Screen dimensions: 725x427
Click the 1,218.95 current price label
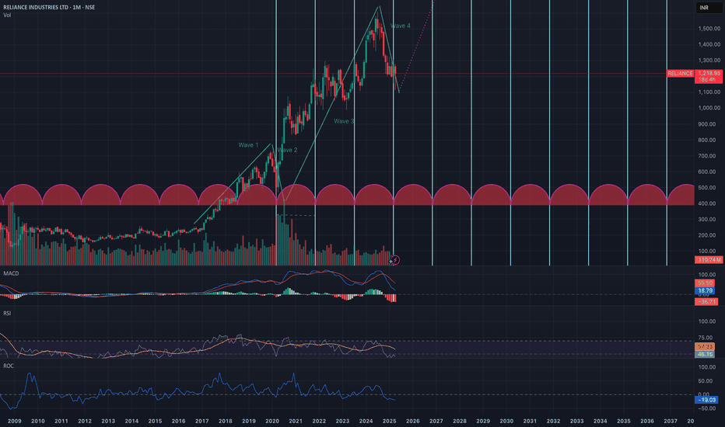coord(709,74)
